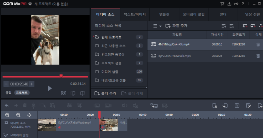Open the GOM Mix settings gear
The height and width of the screenshot is (138, 263).
point(30,4)
